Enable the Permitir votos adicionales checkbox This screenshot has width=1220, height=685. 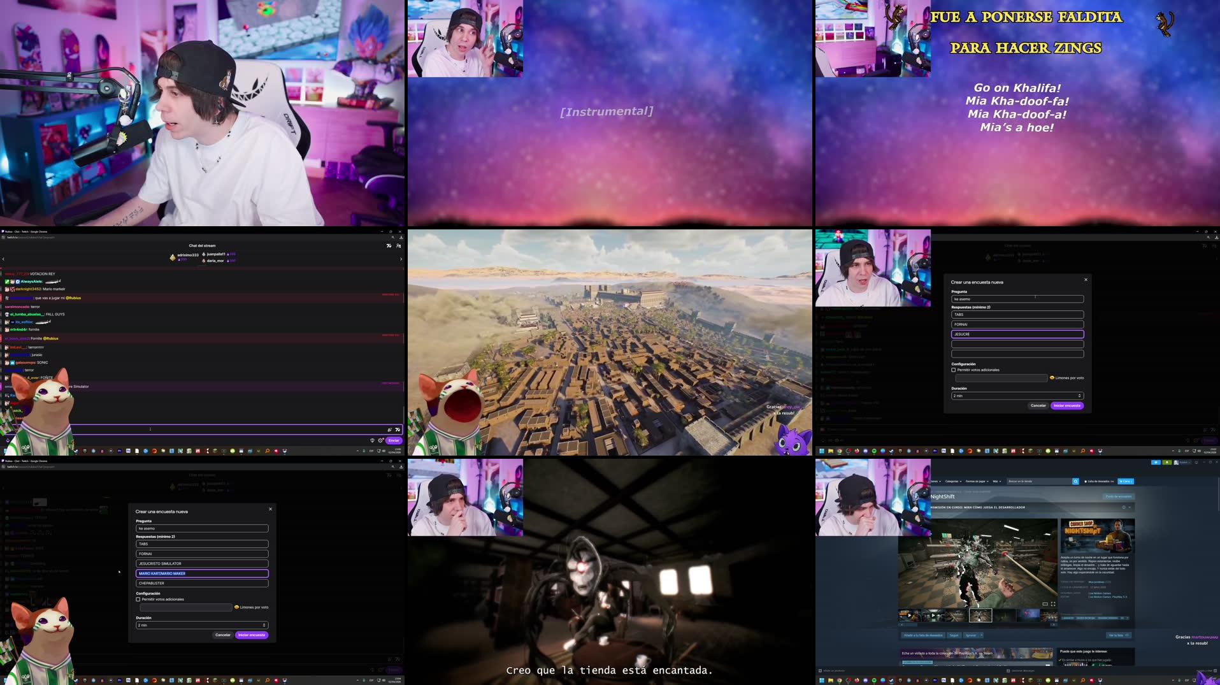(x=138, y=599)
